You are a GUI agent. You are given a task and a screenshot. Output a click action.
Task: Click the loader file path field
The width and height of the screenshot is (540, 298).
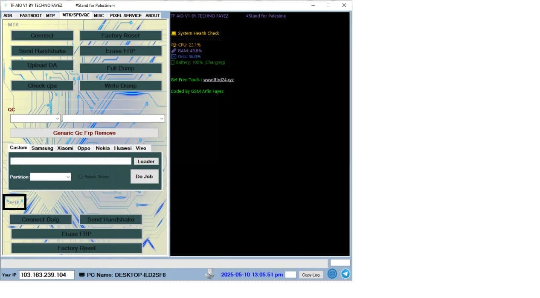coord(71,161)
